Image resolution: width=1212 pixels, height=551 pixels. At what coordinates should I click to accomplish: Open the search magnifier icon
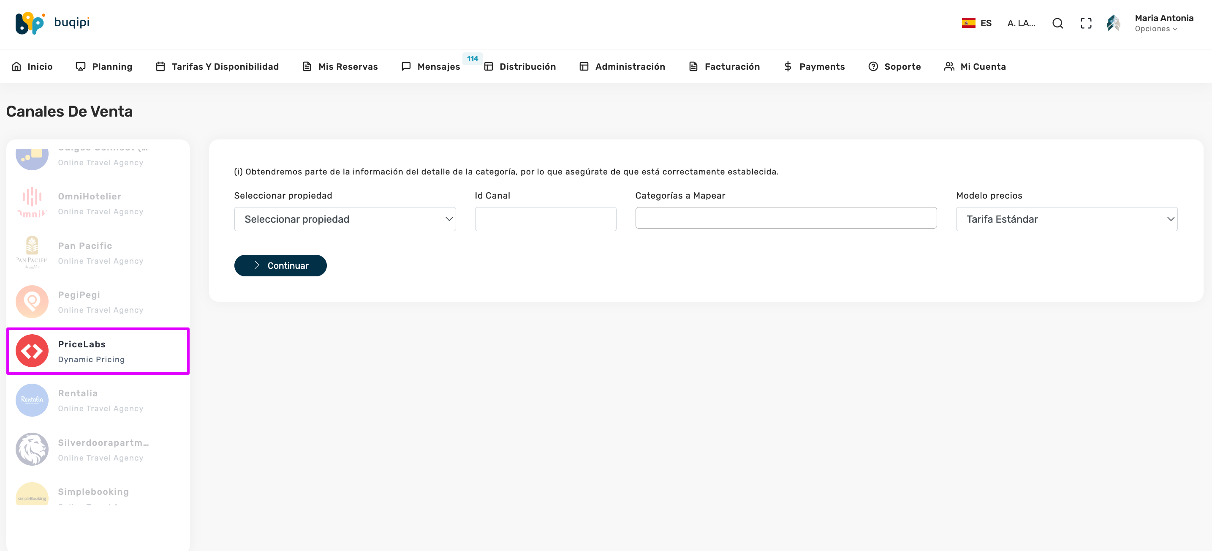(1057, 23)
